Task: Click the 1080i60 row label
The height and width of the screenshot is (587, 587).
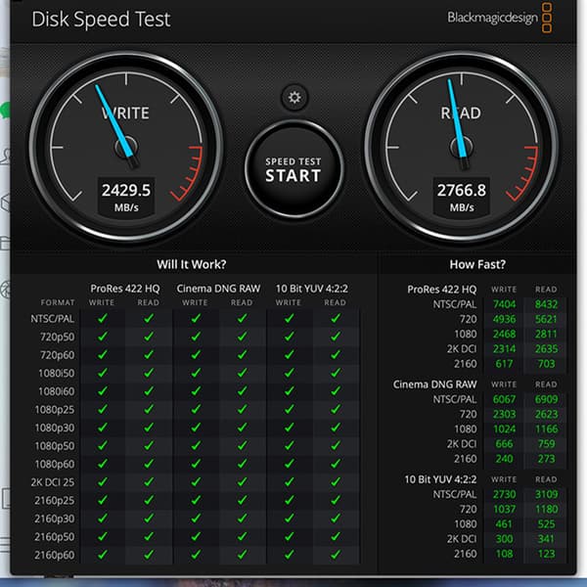Action: point(57,391)
